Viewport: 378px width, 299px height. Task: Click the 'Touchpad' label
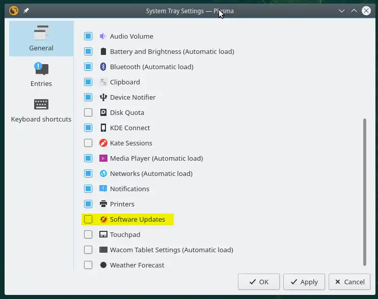coord(125,234)
